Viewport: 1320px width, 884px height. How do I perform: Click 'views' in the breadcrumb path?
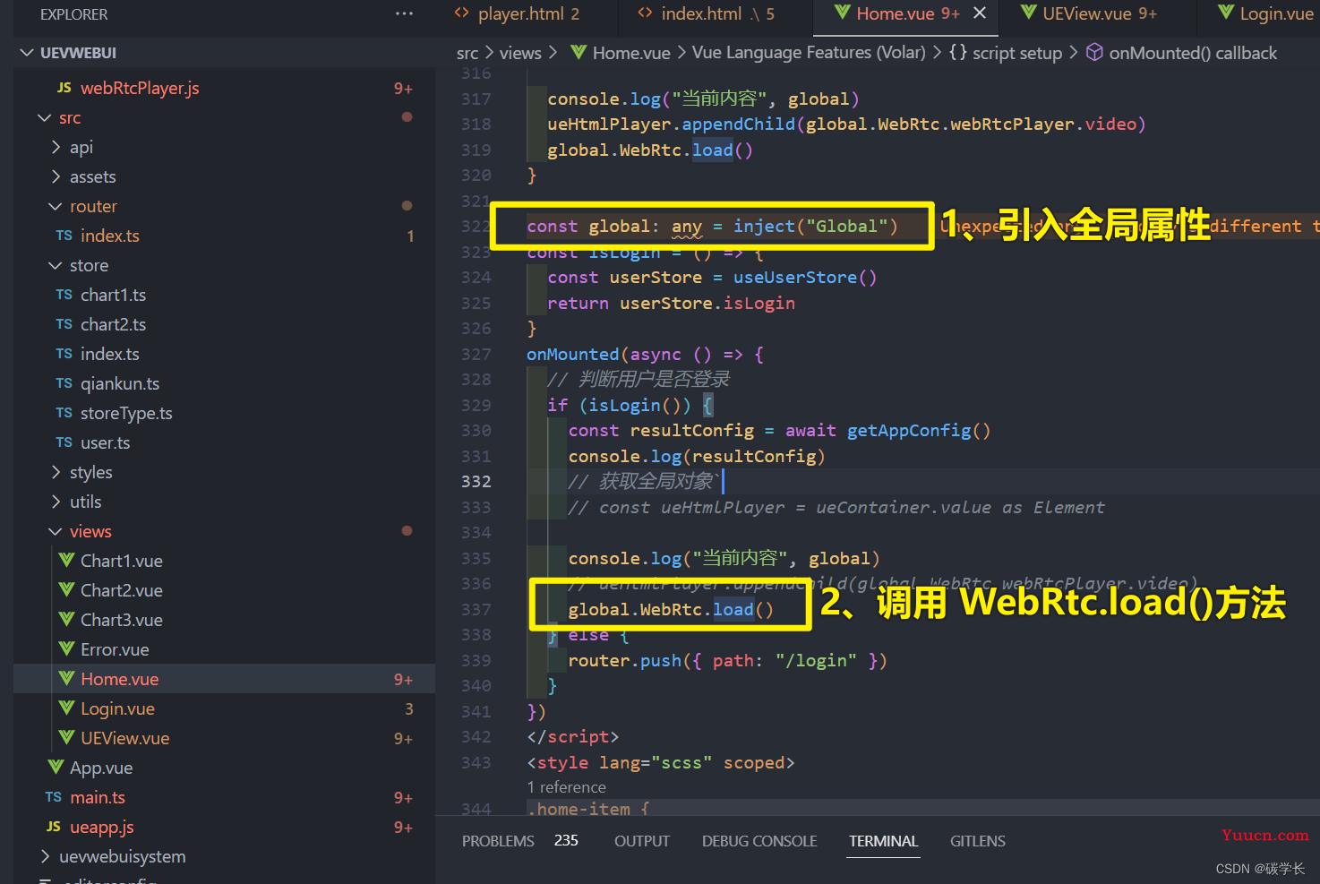tap(520, 54)
